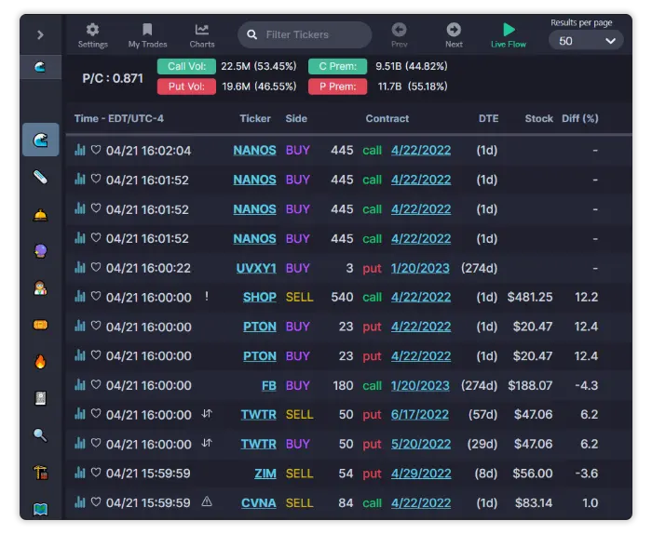The height and width of the screenshot is (534, 652).
Task: Open FB ticker link
Action: pyautogui.click(x=268, y=386)
